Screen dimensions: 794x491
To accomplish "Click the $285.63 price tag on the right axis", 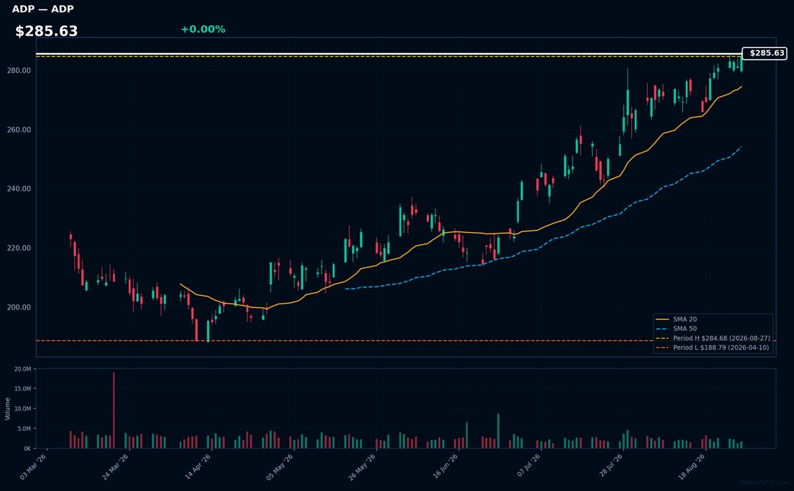I will pos(765,53).
